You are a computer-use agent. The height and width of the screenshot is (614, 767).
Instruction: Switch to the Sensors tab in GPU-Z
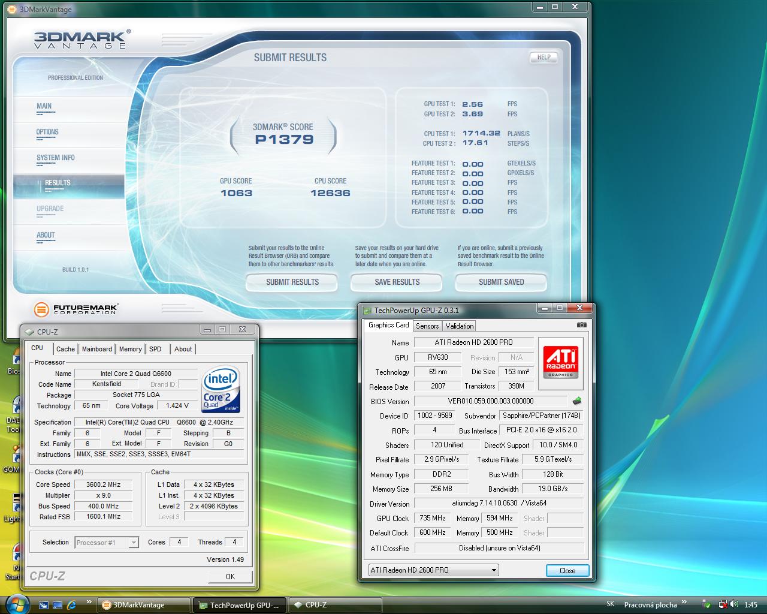[427, 326]
